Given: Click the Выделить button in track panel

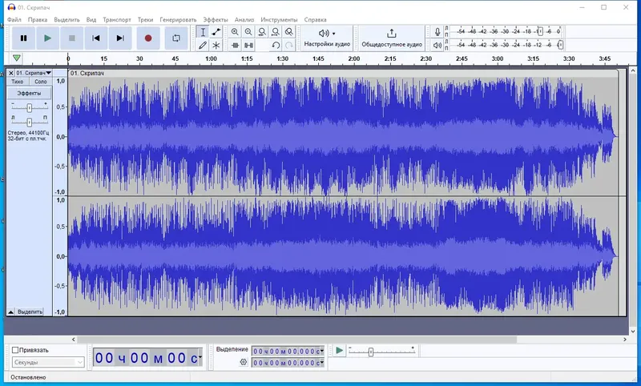Looking at the screenshot, I should tap(30, 312).
